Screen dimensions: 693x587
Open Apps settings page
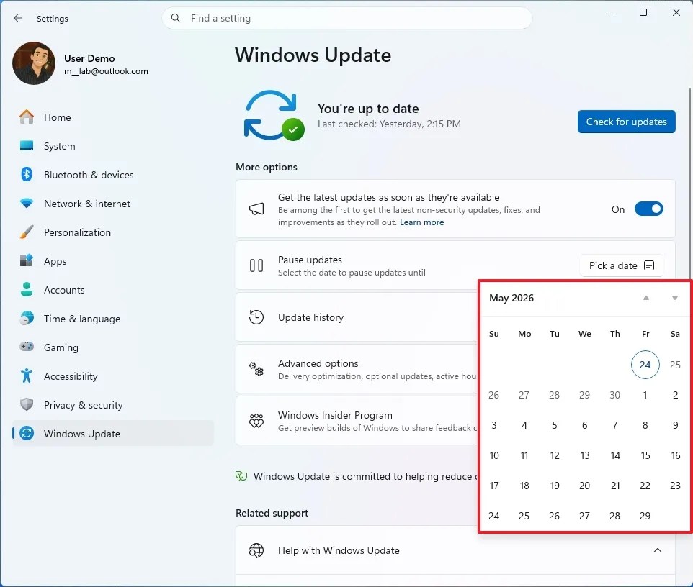tap(112, 261)
